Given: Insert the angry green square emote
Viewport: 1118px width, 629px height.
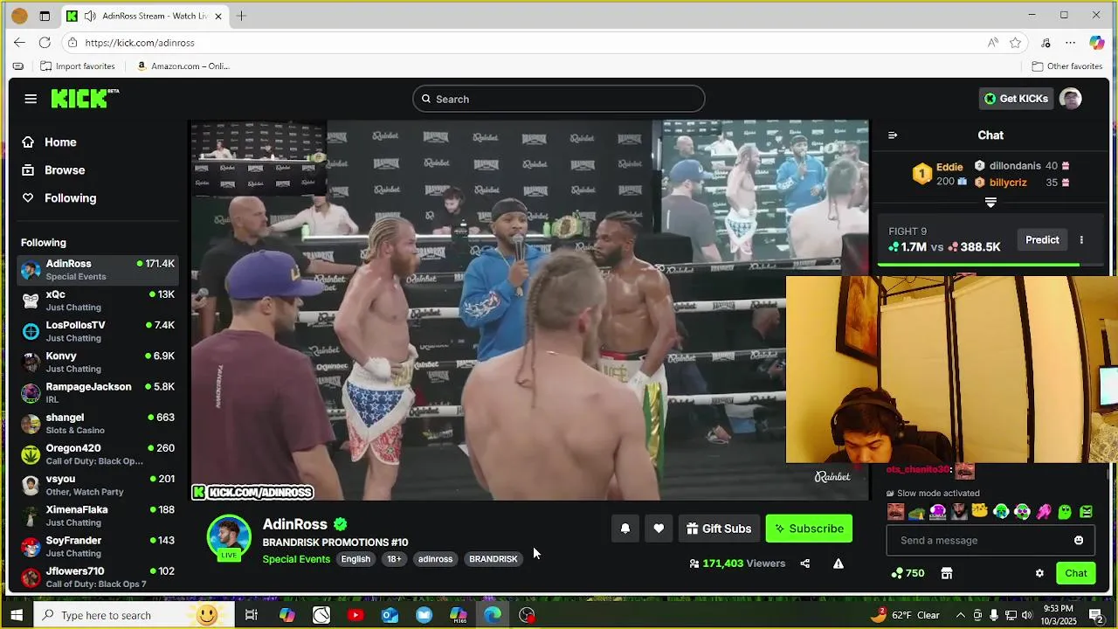Looking at the screenshot, I should click(1086, 512).
